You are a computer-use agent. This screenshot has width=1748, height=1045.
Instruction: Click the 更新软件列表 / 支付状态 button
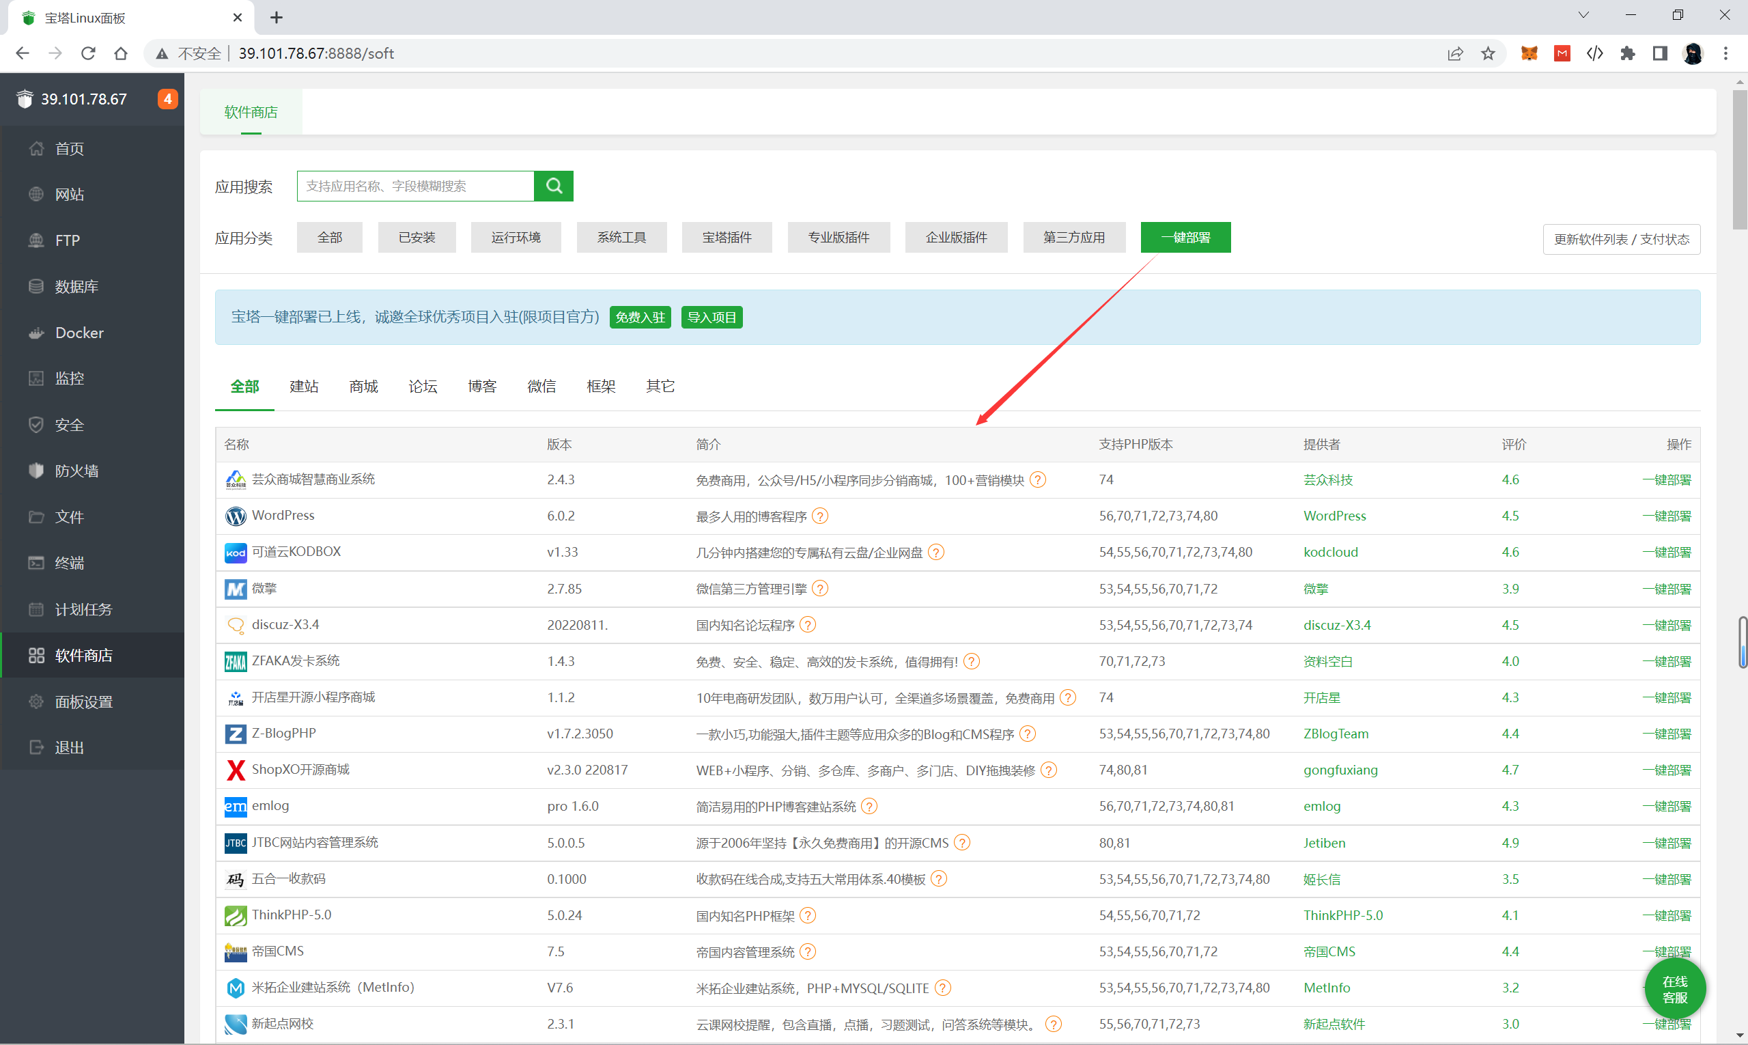click(1620, 240)
